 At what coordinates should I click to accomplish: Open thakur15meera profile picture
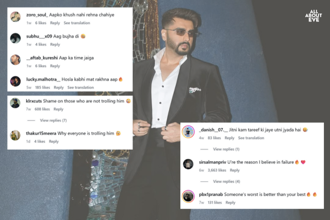(15, 136)
